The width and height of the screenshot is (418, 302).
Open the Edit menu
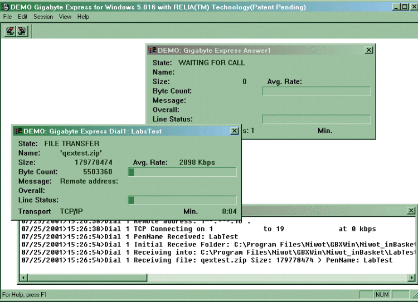[23, 17]
